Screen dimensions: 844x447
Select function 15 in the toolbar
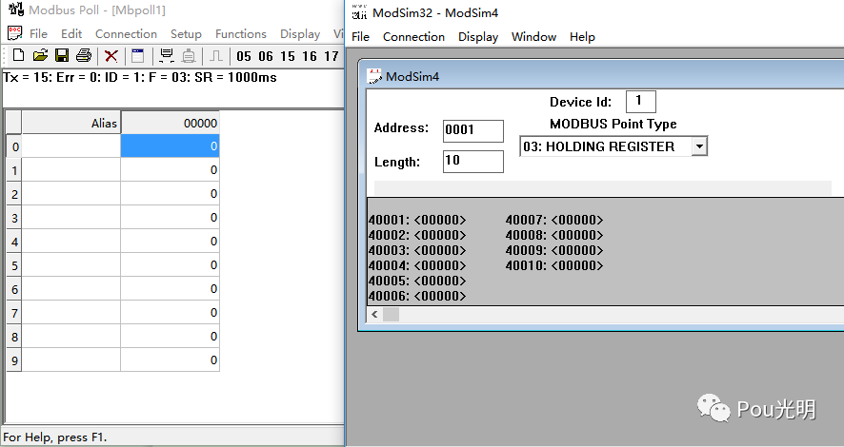pos(288,56)
